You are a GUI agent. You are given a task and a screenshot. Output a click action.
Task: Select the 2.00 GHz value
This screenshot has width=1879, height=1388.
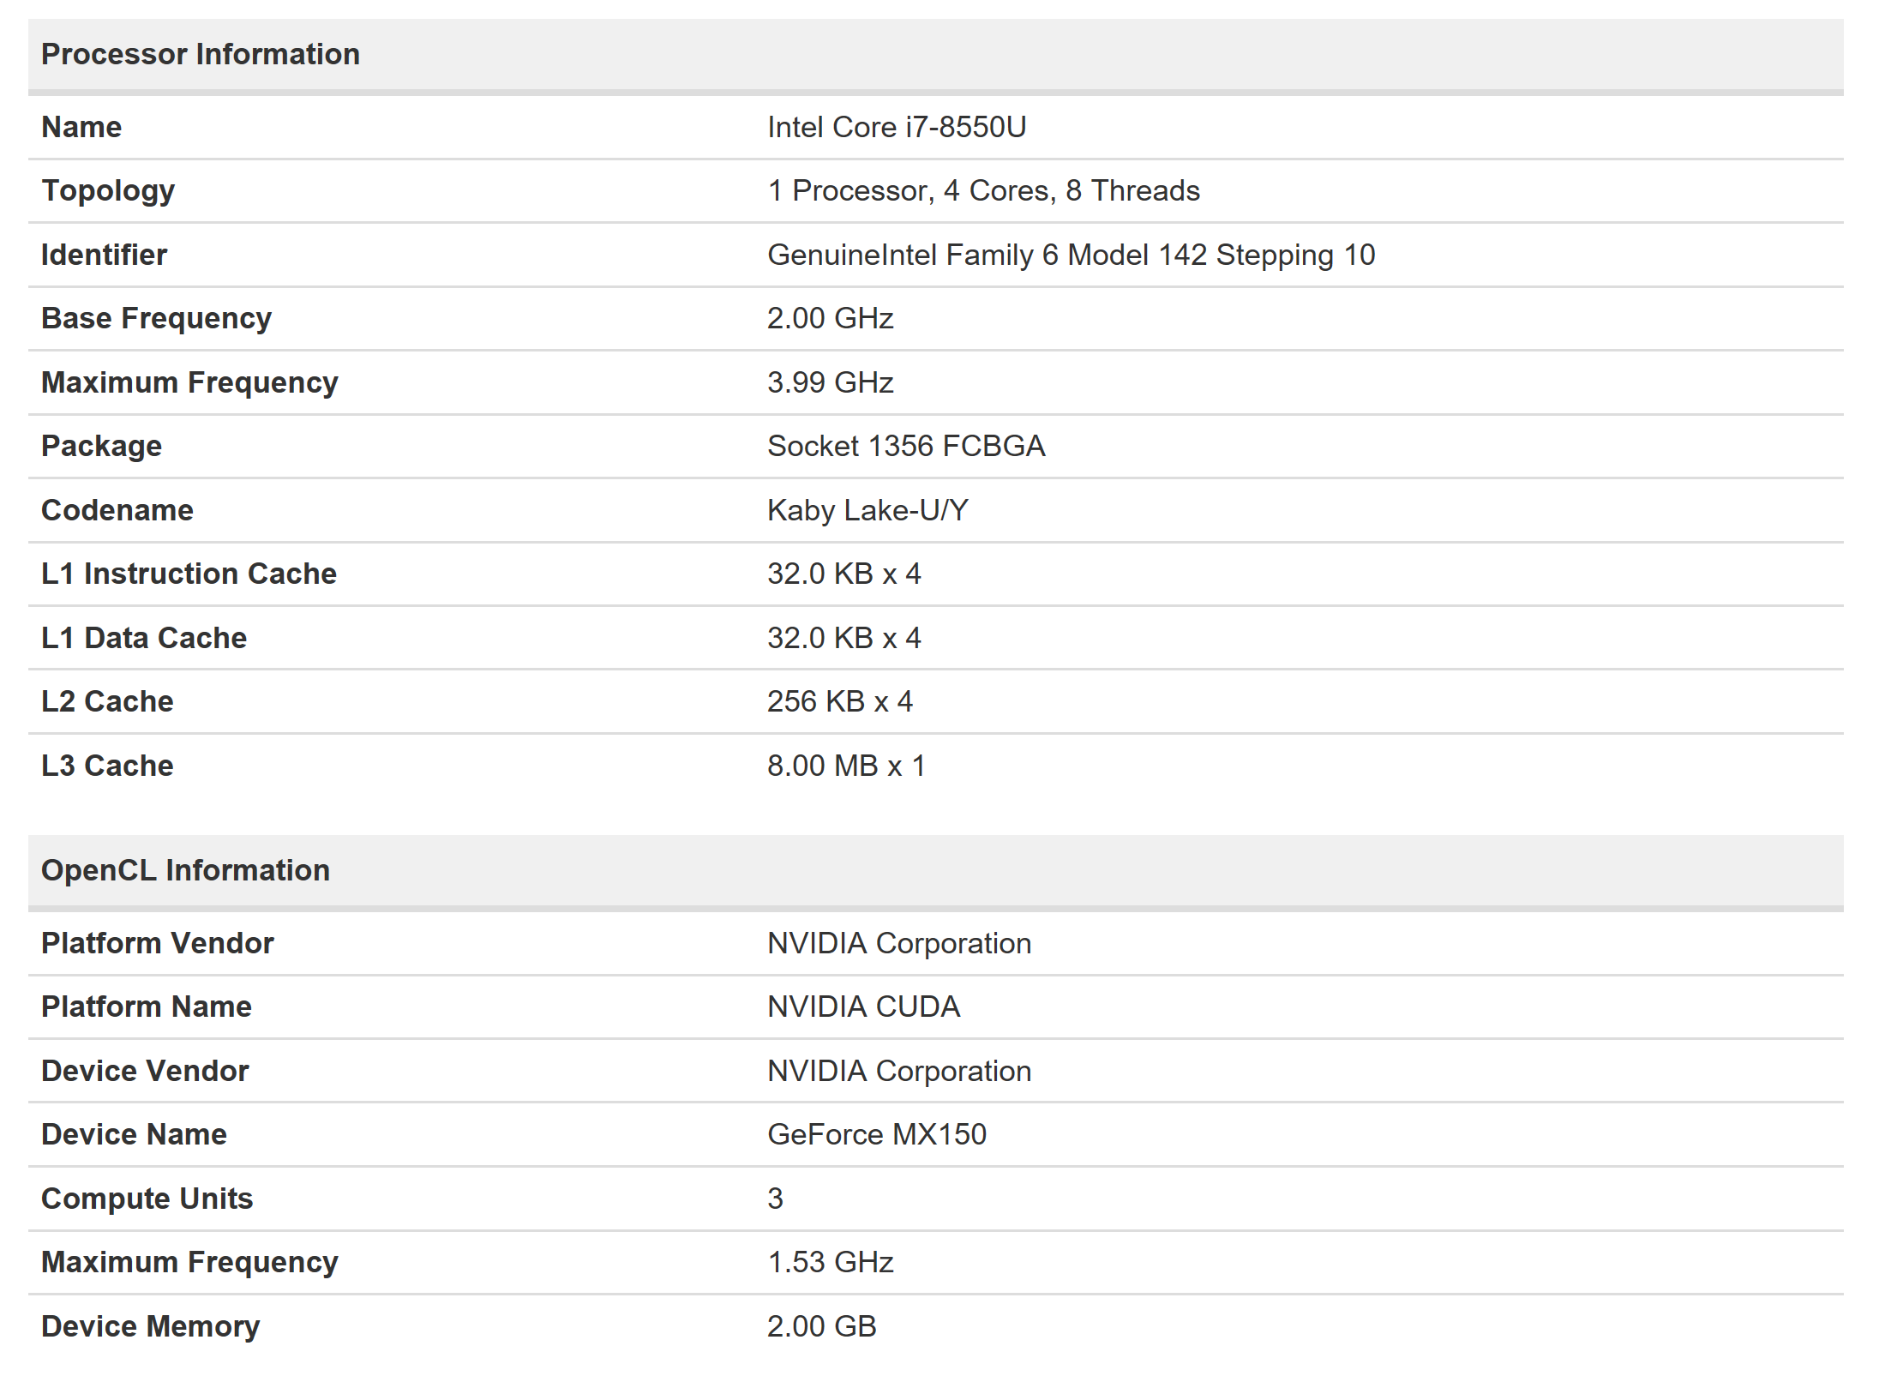[830, 318]
